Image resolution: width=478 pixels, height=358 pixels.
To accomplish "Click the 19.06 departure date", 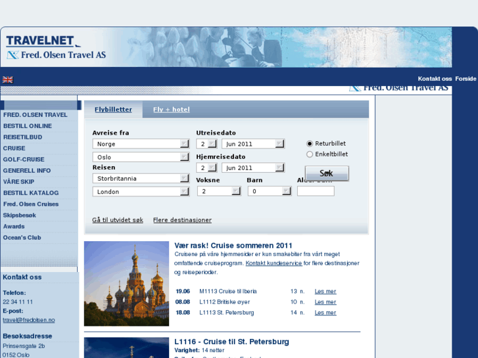I will coord(183,291).
